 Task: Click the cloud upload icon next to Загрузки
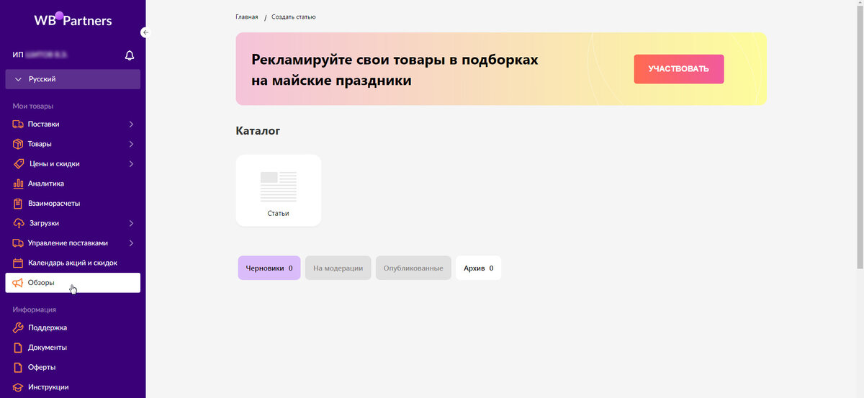pos(18,223)
